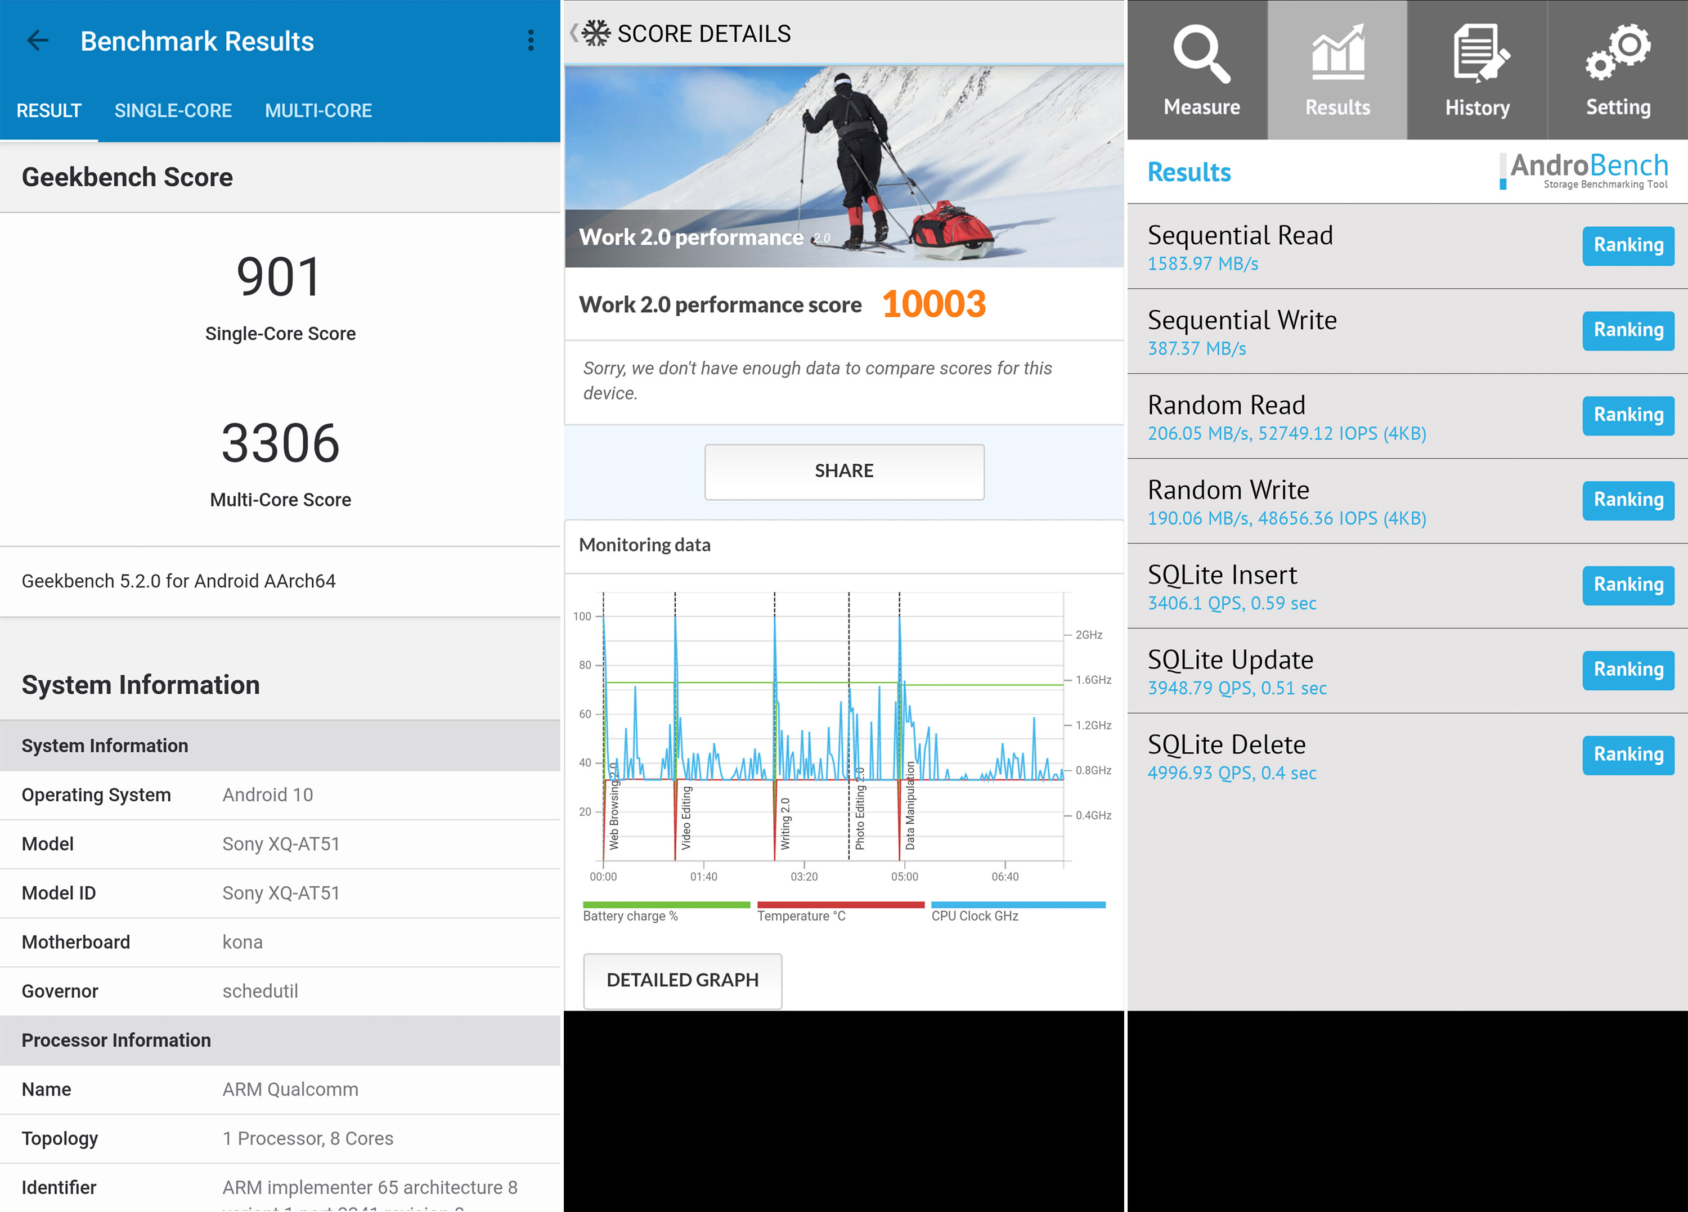Select the Geekbench 5.2.0 for Android AArch64 text

pyautogui.click(x=178, y=581)
